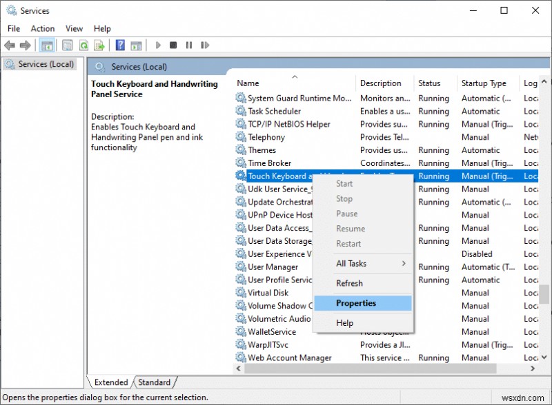Sort by the Startup Type column header

click(484, 83)
